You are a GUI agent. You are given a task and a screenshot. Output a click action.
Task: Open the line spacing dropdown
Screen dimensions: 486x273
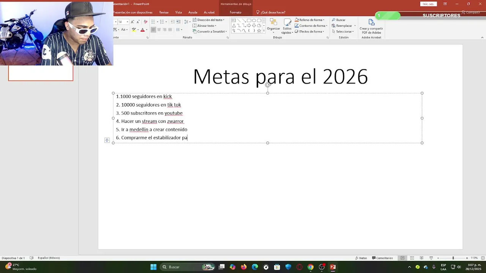click(x=187, y=22)
